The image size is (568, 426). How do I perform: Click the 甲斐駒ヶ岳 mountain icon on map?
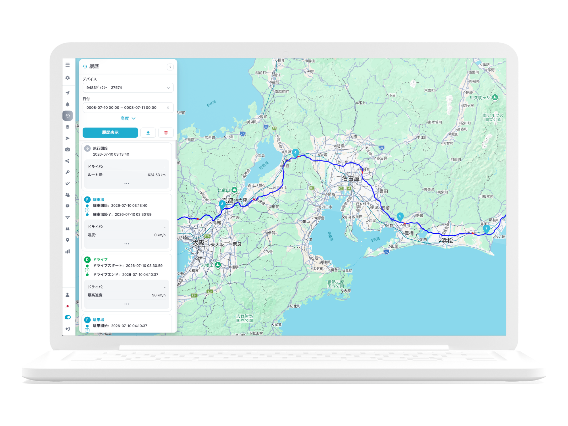495,97
